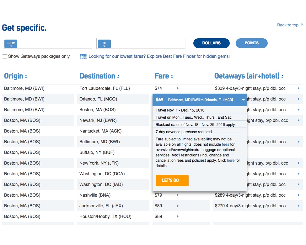Open Getaways arrow for $289 Nashville package
The image size is (306, 245).
pyautogui.click(x=298, y=195)
